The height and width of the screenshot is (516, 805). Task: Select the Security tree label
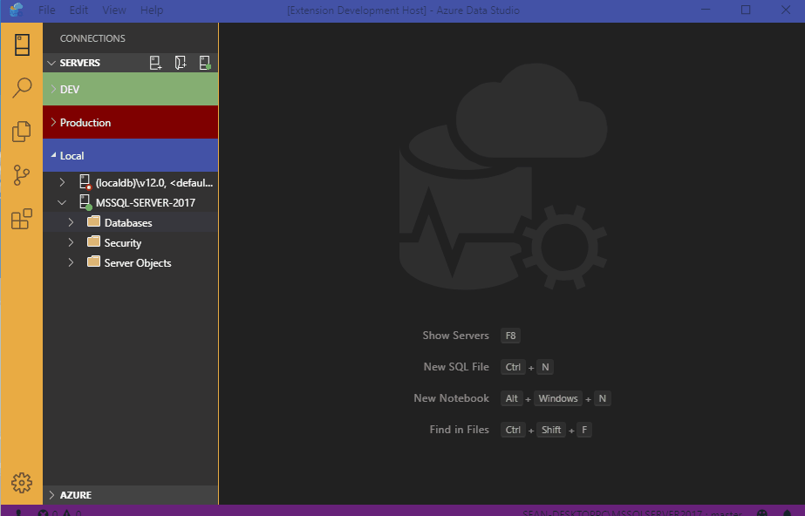pyautogui.click(x=123, y=242)
